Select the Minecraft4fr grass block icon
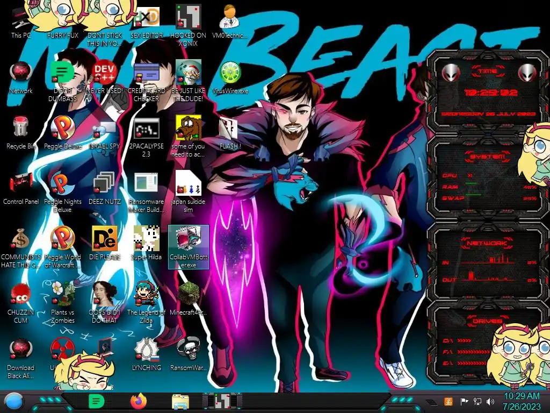 (189, 299)
